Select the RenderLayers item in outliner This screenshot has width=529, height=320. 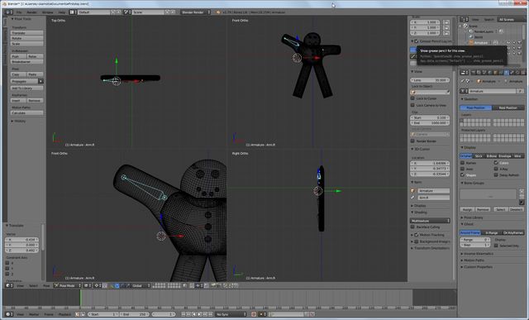[484, 31]
